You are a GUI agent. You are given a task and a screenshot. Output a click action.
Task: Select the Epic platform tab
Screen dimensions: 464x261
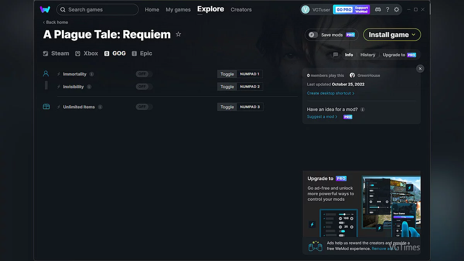[x=142, y=53]
